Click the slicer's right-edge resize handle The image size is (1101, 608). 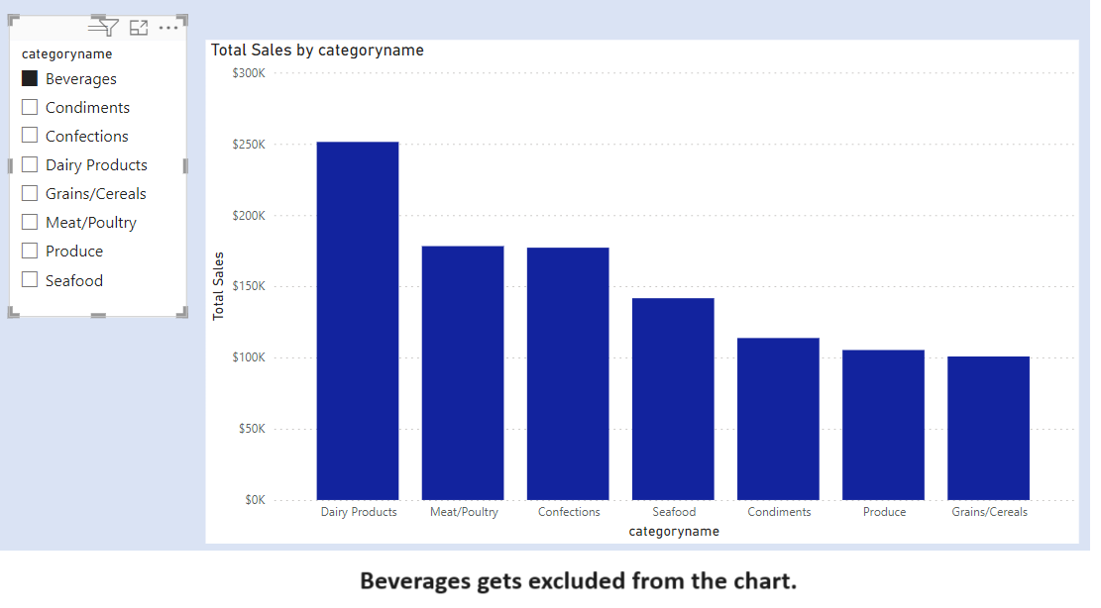click(x=185, y=165)
